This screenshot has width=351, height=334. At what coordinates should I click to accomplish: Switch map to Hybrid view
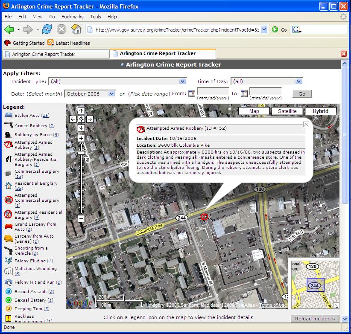[321, 111]
